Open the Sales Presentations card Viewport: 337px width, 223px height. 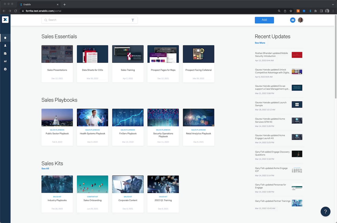tap(57, 64)
